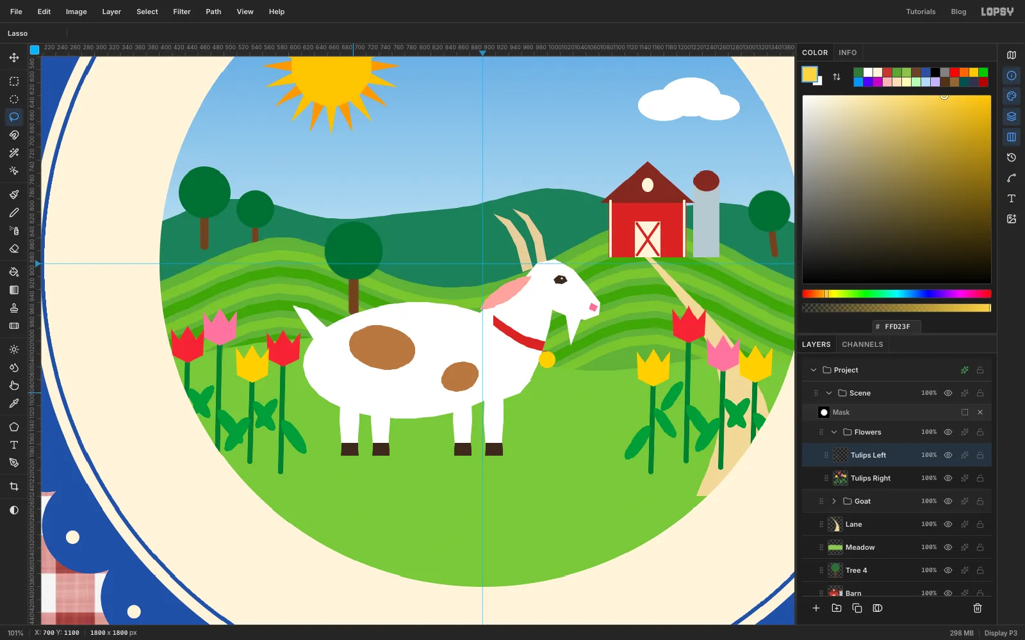Open the Tutorials link
The image size is (1025, 640).
[x=921, y=12]
